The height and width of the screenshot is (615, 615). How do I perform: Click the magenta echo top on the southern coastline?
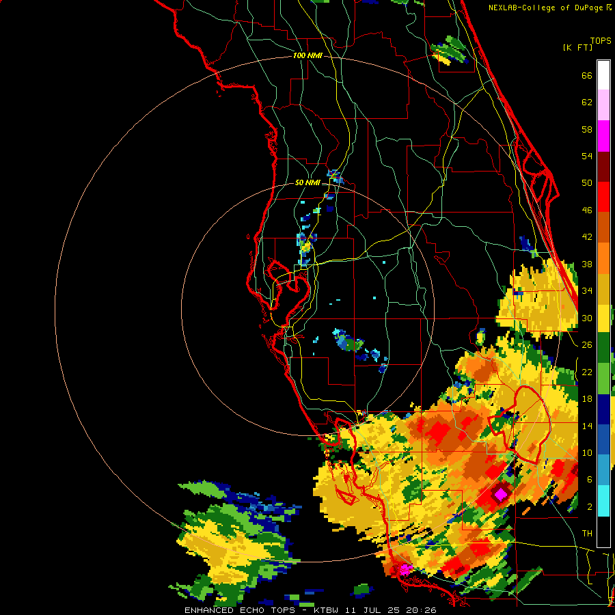point(405,569)
